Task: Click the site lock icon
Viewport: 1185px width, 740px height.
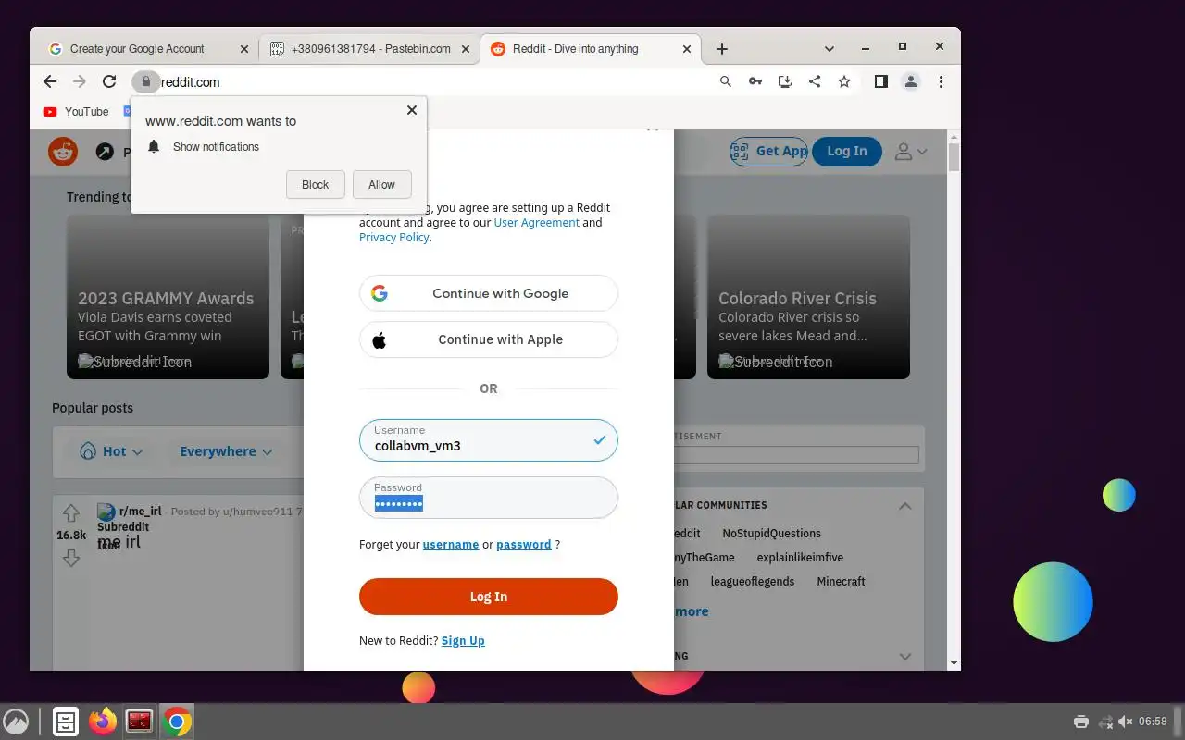Action: (145, 81)
